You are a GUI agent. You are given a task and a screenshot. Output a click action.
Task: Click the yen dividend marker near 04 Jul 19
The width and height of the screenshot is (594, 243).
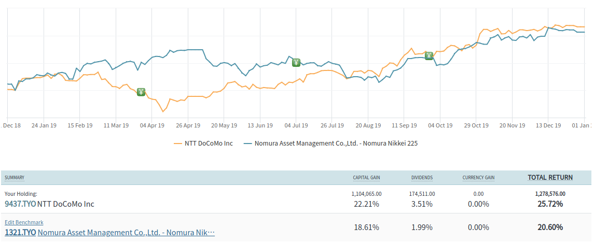coord(296,63)
